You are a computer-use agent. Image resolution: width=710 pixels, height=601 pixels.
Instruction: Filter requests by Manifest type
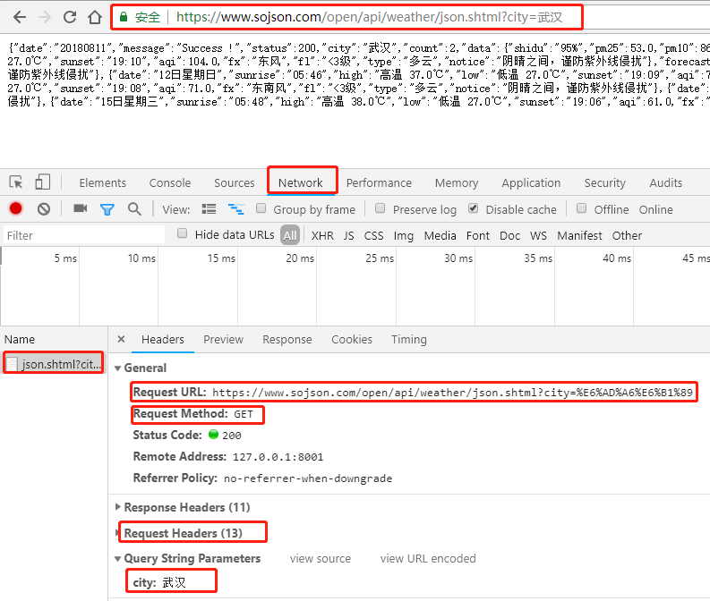(579, 235)
